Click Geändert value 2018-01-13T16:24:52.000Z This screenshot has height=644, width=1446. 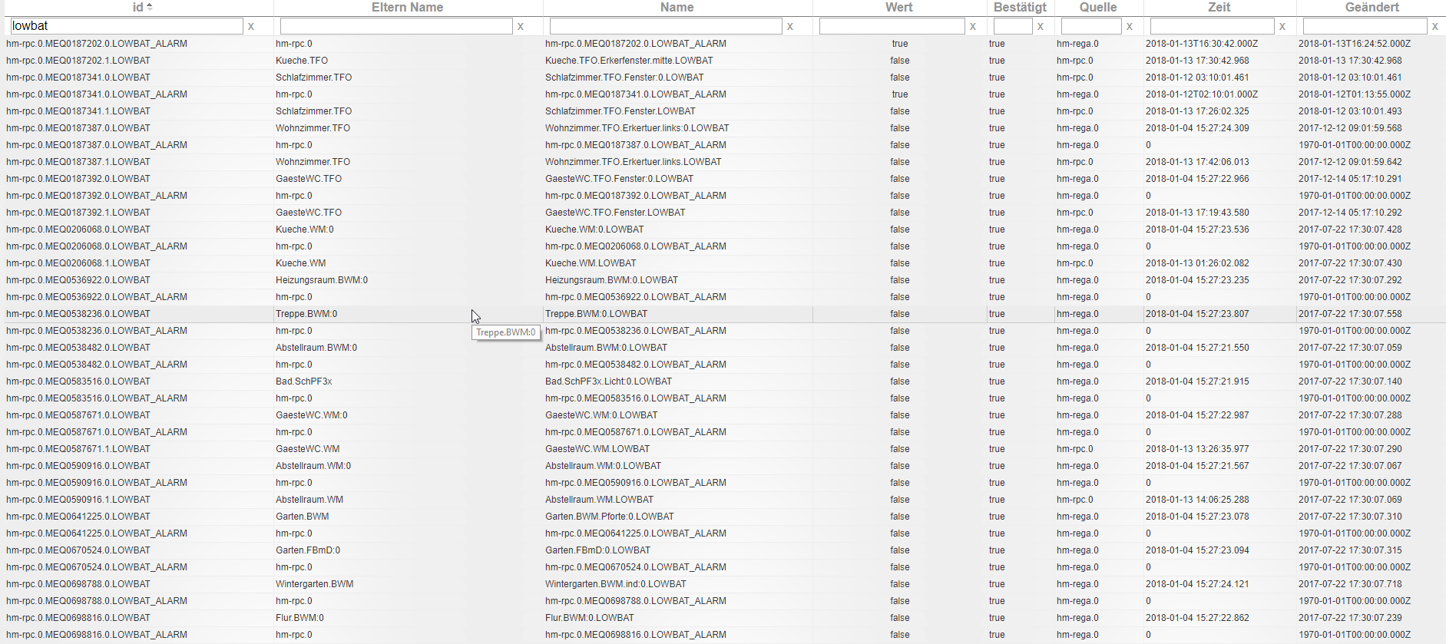[x=1355, y=44]
